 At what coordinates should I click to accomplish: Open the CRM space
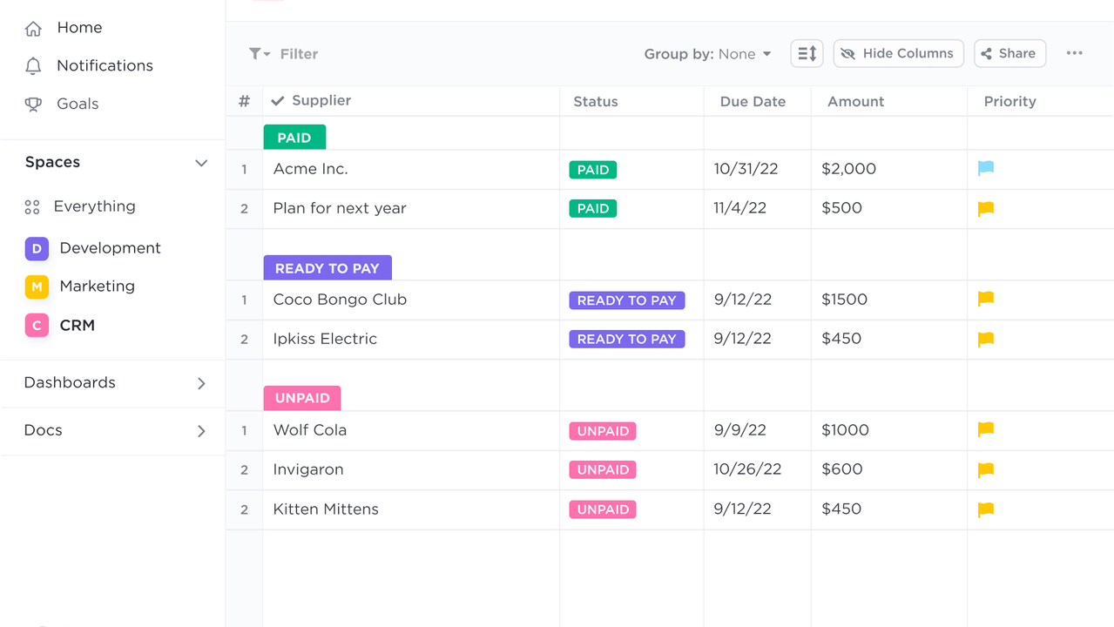[x=77, y=325]
